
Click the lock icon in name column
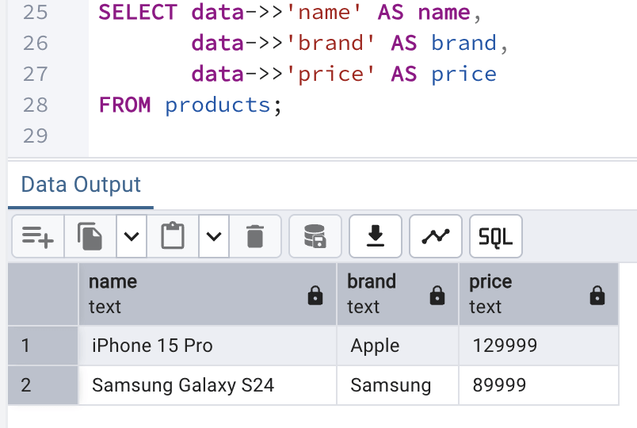[315, 296]
